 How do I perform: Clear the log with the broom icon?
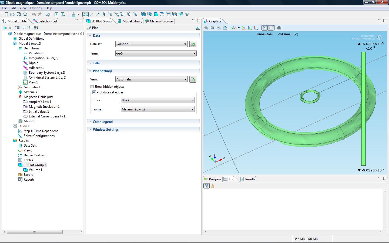point(213,186)
